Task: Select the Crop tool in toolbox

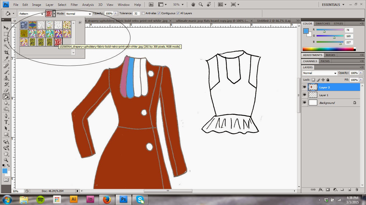Action: pos(6,52)
